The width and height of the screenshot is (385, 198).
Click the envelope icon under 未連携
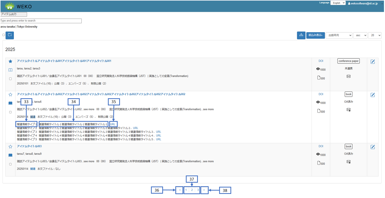348,76
